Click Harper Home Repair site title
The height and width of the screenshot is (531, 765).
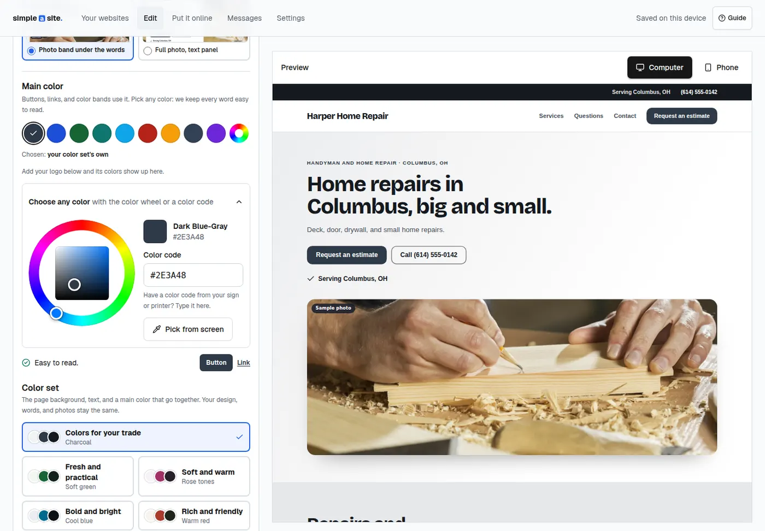pos(348,116)
